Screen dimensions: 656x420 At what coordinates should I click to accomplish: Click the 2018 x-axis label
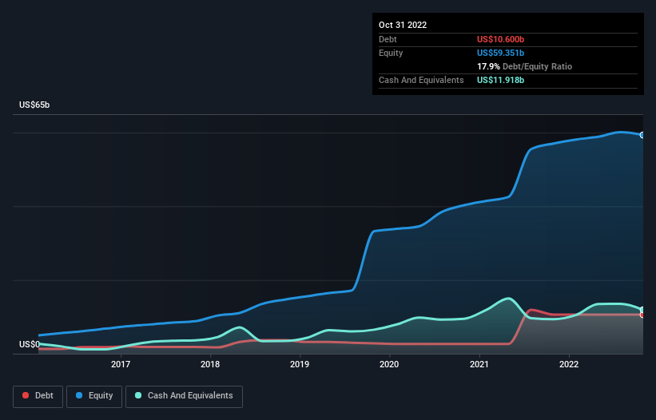tap(210, 364)
